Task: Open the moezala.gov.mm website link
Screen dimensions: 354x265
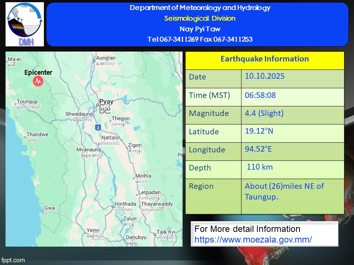Action: [x=253, y=239]
